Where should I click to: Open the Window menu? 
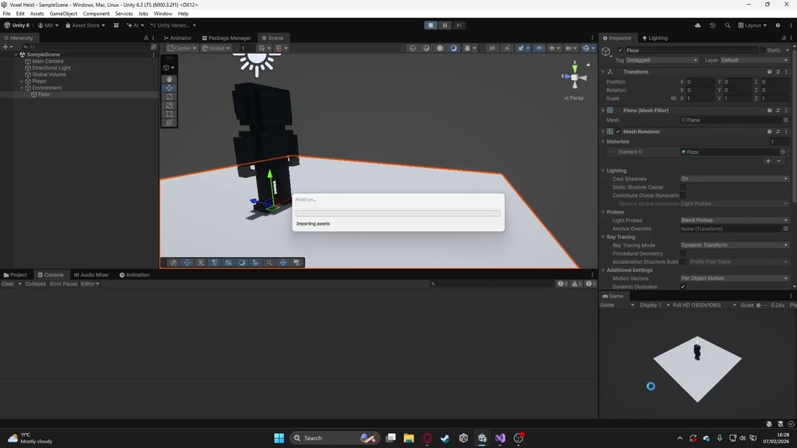coord(163,14)
